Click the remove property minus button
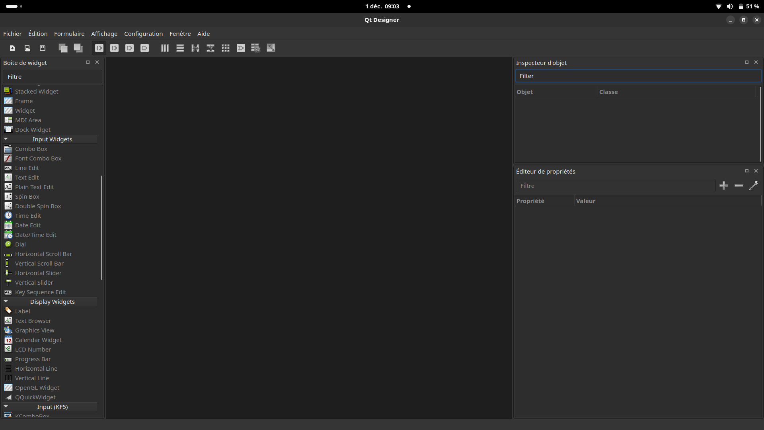764x430 pixels. coord(739,186)
